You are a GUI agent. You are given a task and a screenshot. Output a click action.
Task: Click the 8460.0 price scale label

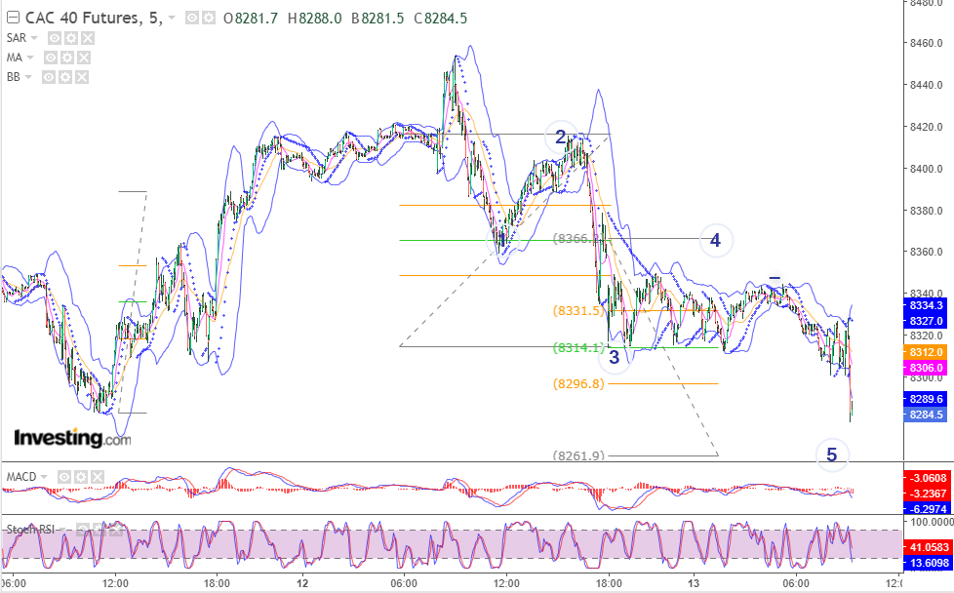coord(926,43)
